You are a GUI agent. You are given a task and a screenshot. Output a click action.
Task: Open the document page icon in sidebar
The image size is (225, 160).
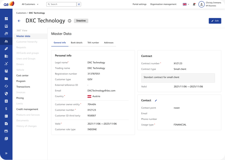coord(6,123)
